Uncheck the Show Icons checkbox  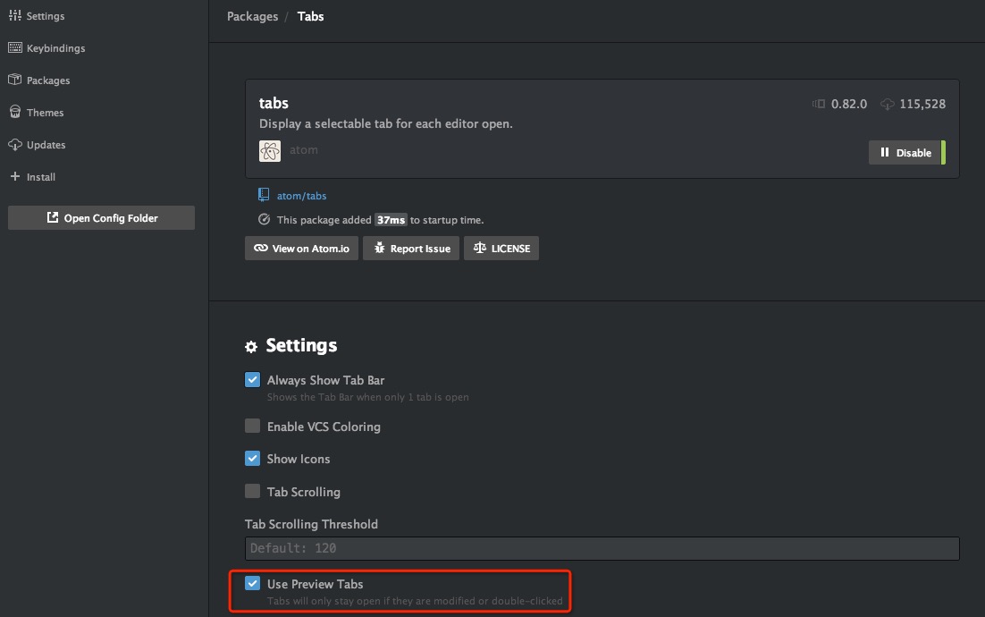[x=253, y=458]
